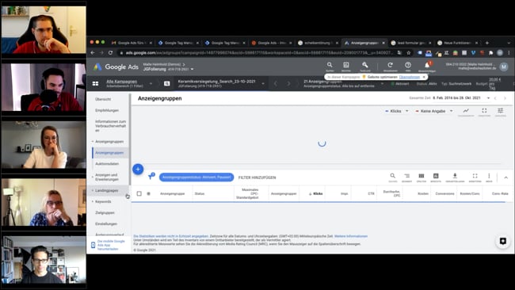Open Übersicht in the sidebar
Image resolution: width=515 pixels, height=290 pixels.
103,99
